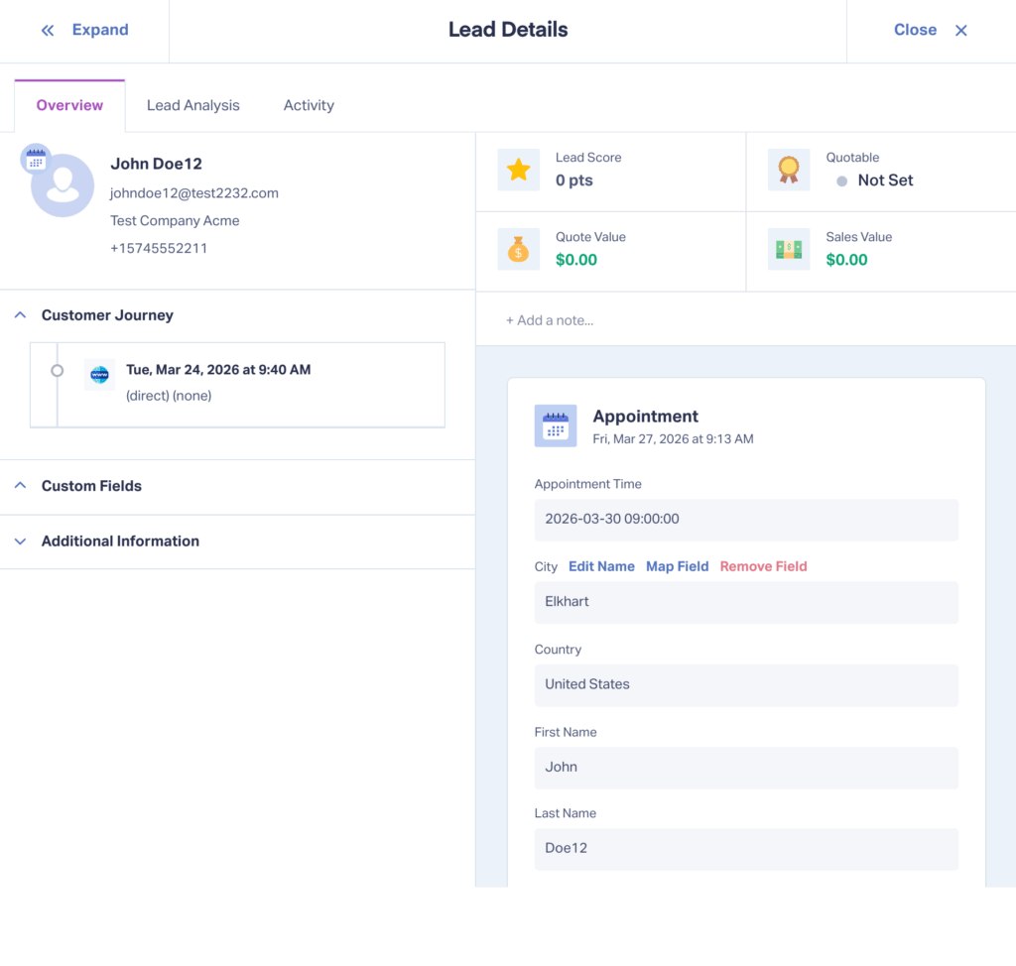Click the calendar badge on the avatar

(34, 158)
